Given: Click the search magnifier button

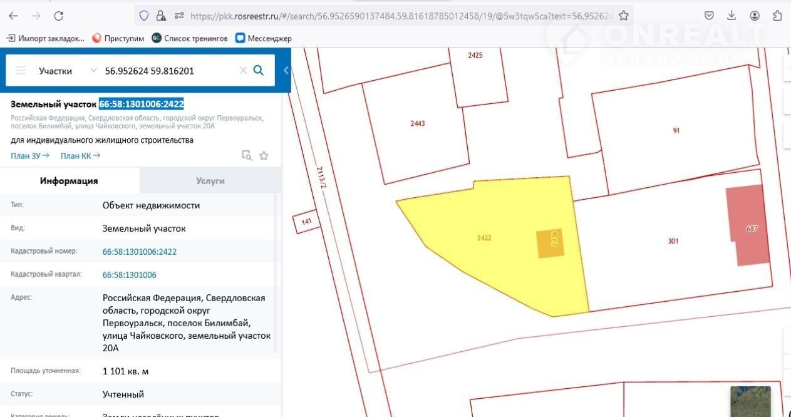Looking at the screenshot, I should point(258,71).
